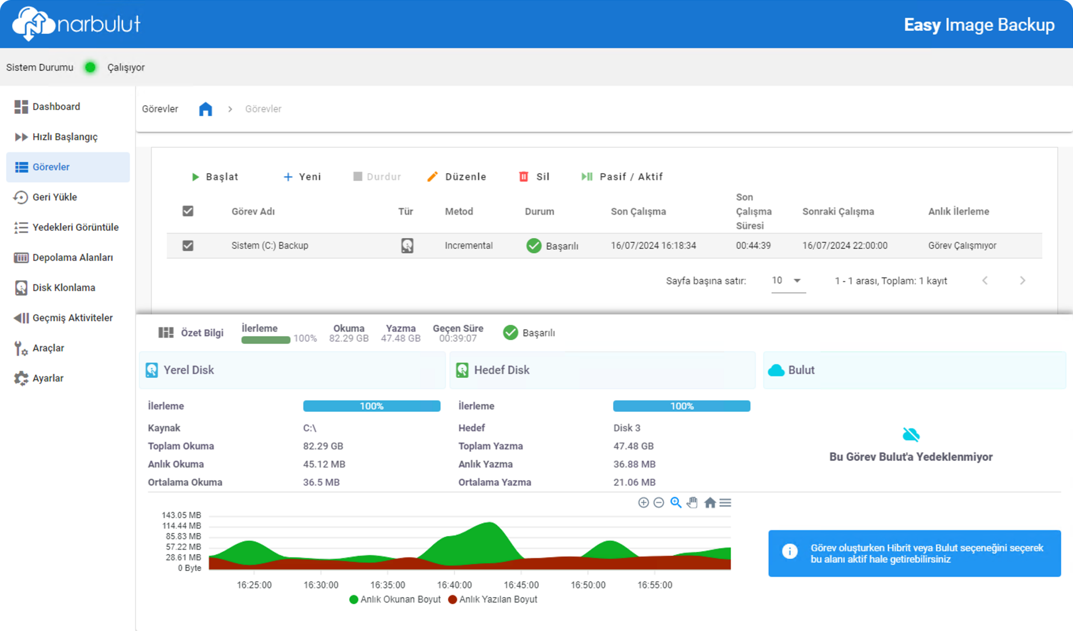1073x631 pixels.
Task: Click the Düzenle edit button
Action: 456,177
